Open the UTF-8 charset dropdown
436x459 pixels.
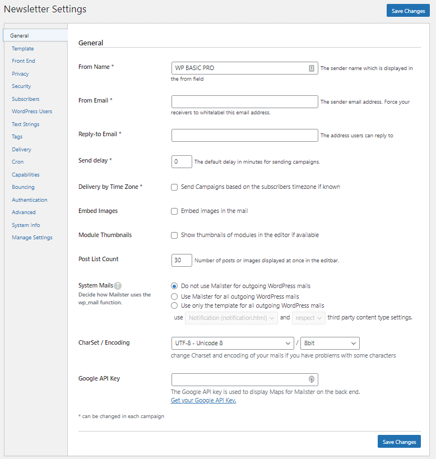[232, 343]
